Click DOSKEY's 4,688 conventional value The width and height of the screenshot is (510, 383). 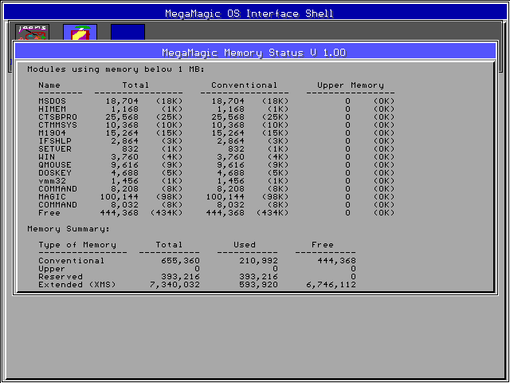coord(230,173)
